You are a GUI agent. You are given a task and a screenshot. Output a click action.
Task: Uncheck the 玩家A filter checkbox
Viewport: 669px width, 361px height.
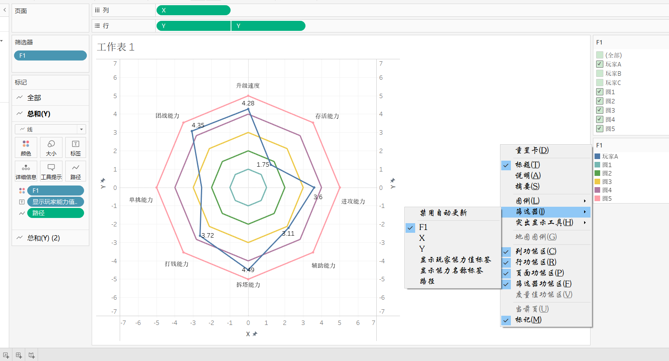(600, 64)
